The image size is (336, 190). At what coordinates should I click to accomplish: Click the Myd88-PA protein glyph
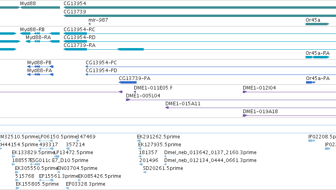[40, 75]
